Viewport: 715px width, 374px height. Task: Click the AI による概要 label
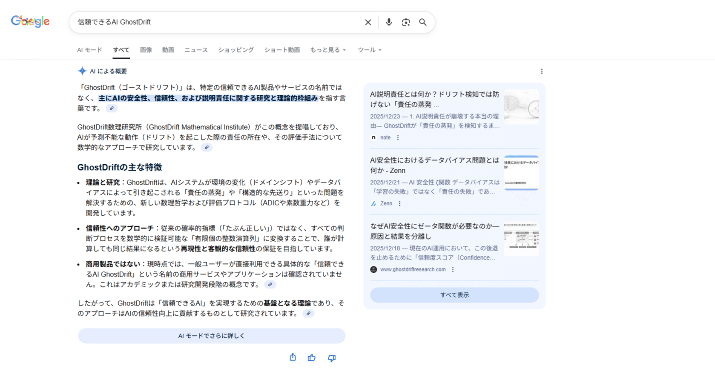(108, 71)
